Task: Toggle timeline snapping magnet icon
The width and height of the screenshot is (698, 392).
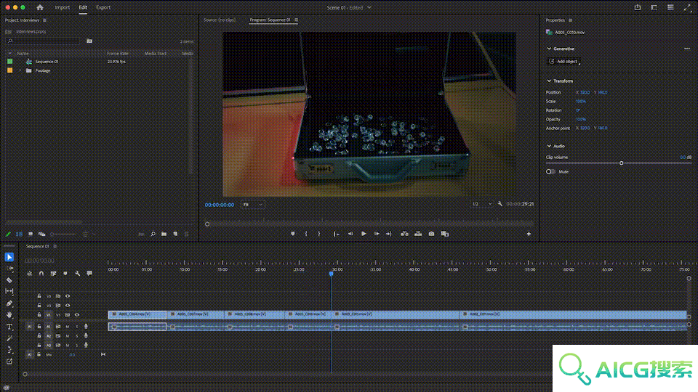Action: point(41,274)
